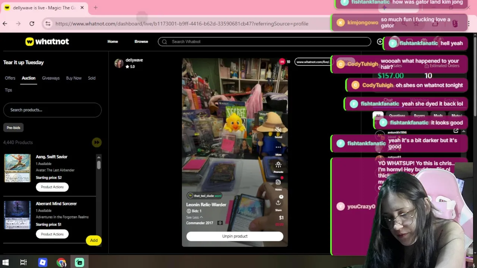Click the plus circle icon beside search bar
Screen dimensions: 477x268
coord(380,42)
